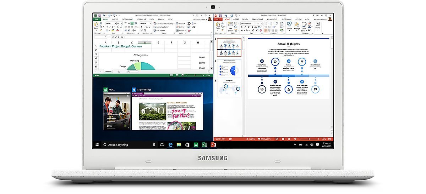The height and width of the screenshot is (194, 426).
Task: Open the General number format dropdown in Excel
Action: pyautogui.click(x=151, y=23)
